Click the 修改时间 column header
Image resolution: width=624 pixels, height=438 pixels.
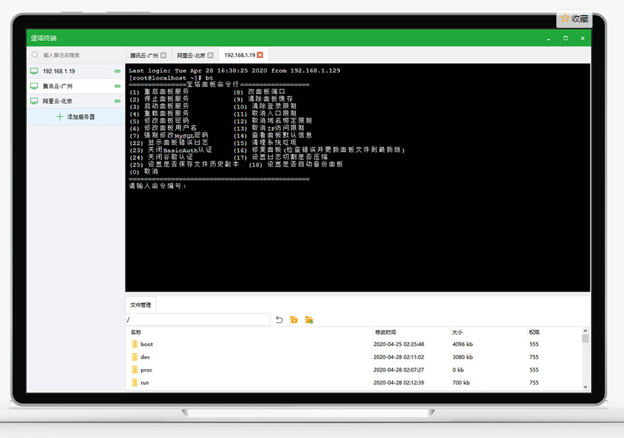(x=385, y=332)
